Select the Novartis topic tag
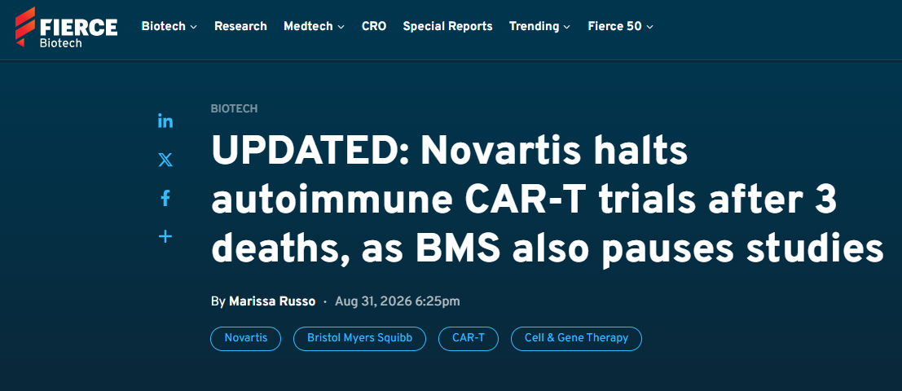Image resolution: width=902 pixels, height=391 pixels. [x=245, y=338]
